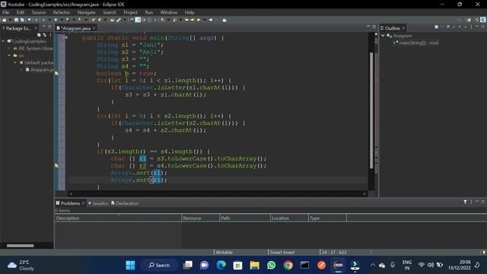Viewport: 487px width, 274px height.
Task: Collapse the CodingExamples project node
Action: pos(3,41)
